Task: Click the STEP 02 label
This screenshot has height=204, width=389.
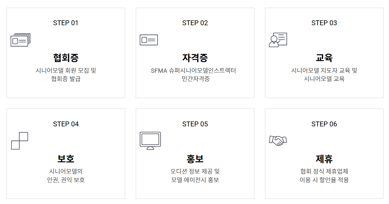Action: 195,23
